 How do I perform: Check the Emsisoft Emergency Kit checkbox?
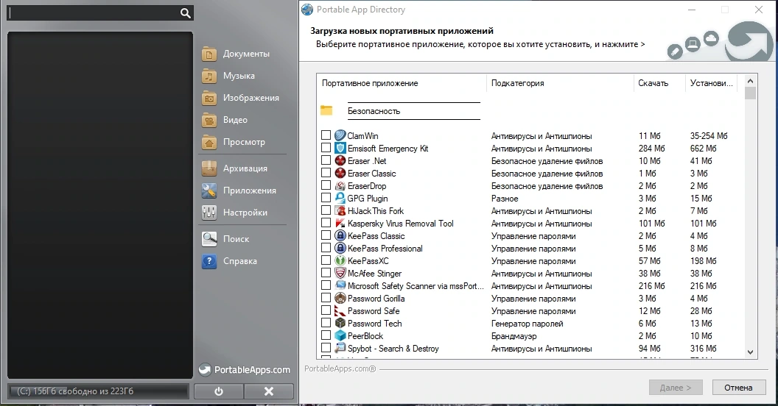coord(326,148)
